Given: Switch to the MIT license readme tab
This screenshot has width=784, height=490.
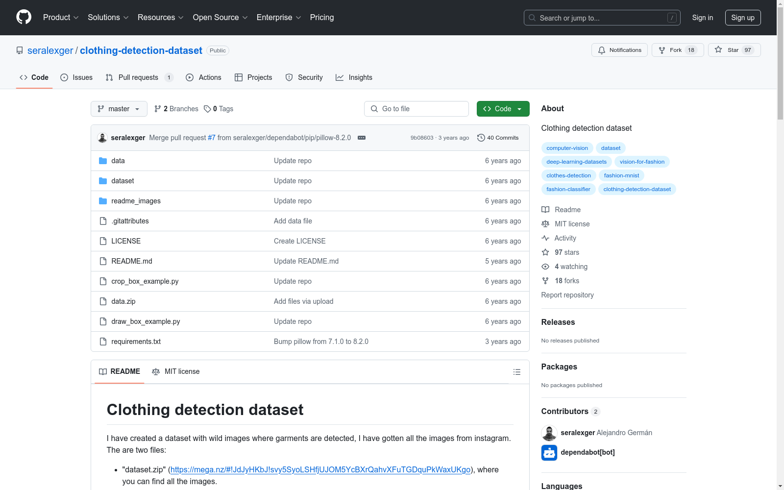Looking at the screenshot, I should click(176, 371).
